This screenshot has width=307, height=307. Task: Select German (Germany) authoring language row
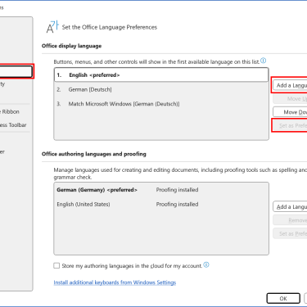pyautogui.click(x=161, y=190)
